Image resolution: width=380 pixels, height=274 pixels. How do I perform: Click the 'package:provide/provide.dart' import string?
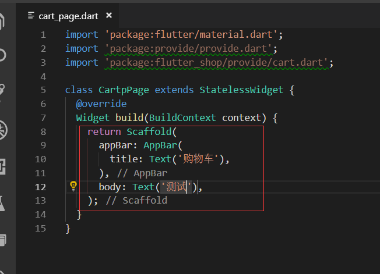click(188, 49)
